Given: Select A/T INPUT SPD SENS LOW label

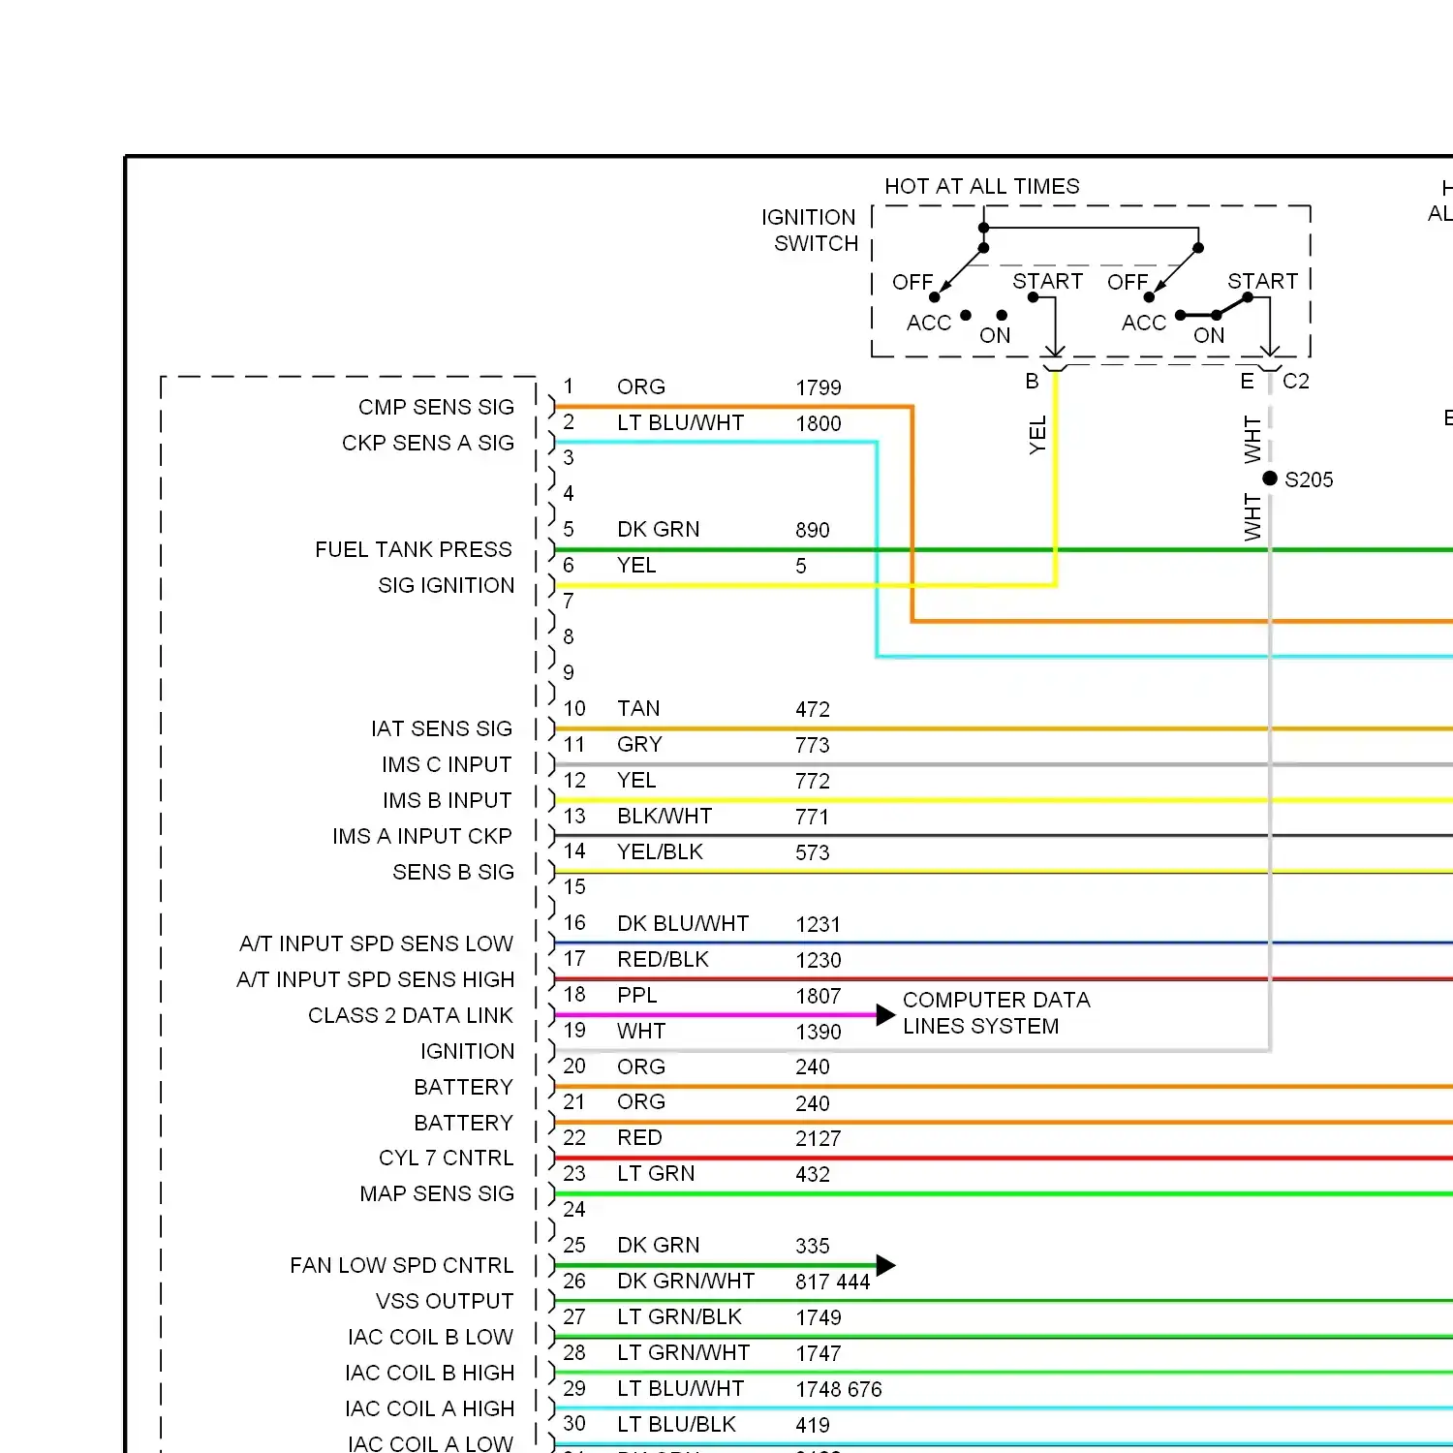Looking at the screenshot, I should click(x=376, y=943).
